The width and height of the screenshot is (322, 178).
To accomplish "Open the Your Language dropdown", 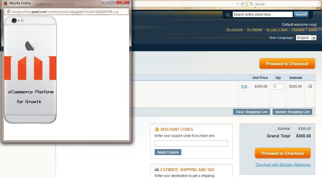I will 306,38.
